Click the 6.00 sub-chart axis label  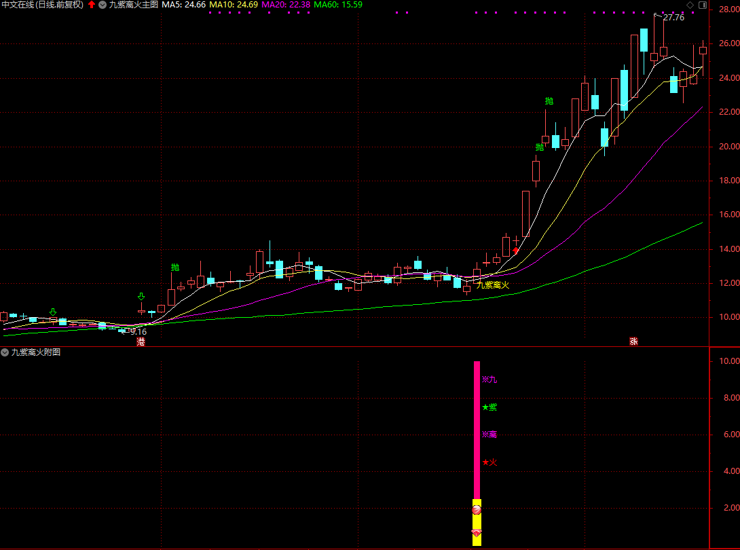point(731,435)
